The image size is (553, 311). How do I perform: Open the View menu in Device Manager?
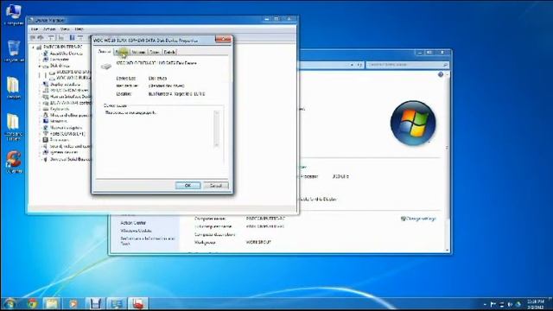pos(65,29)
